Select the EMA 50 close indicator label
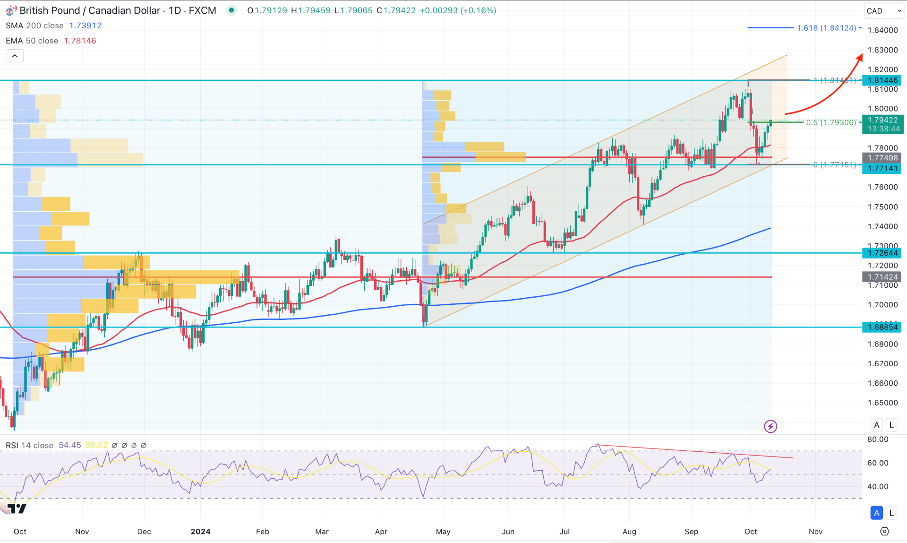Screen dimensions: 907x543 coord(32,41)
